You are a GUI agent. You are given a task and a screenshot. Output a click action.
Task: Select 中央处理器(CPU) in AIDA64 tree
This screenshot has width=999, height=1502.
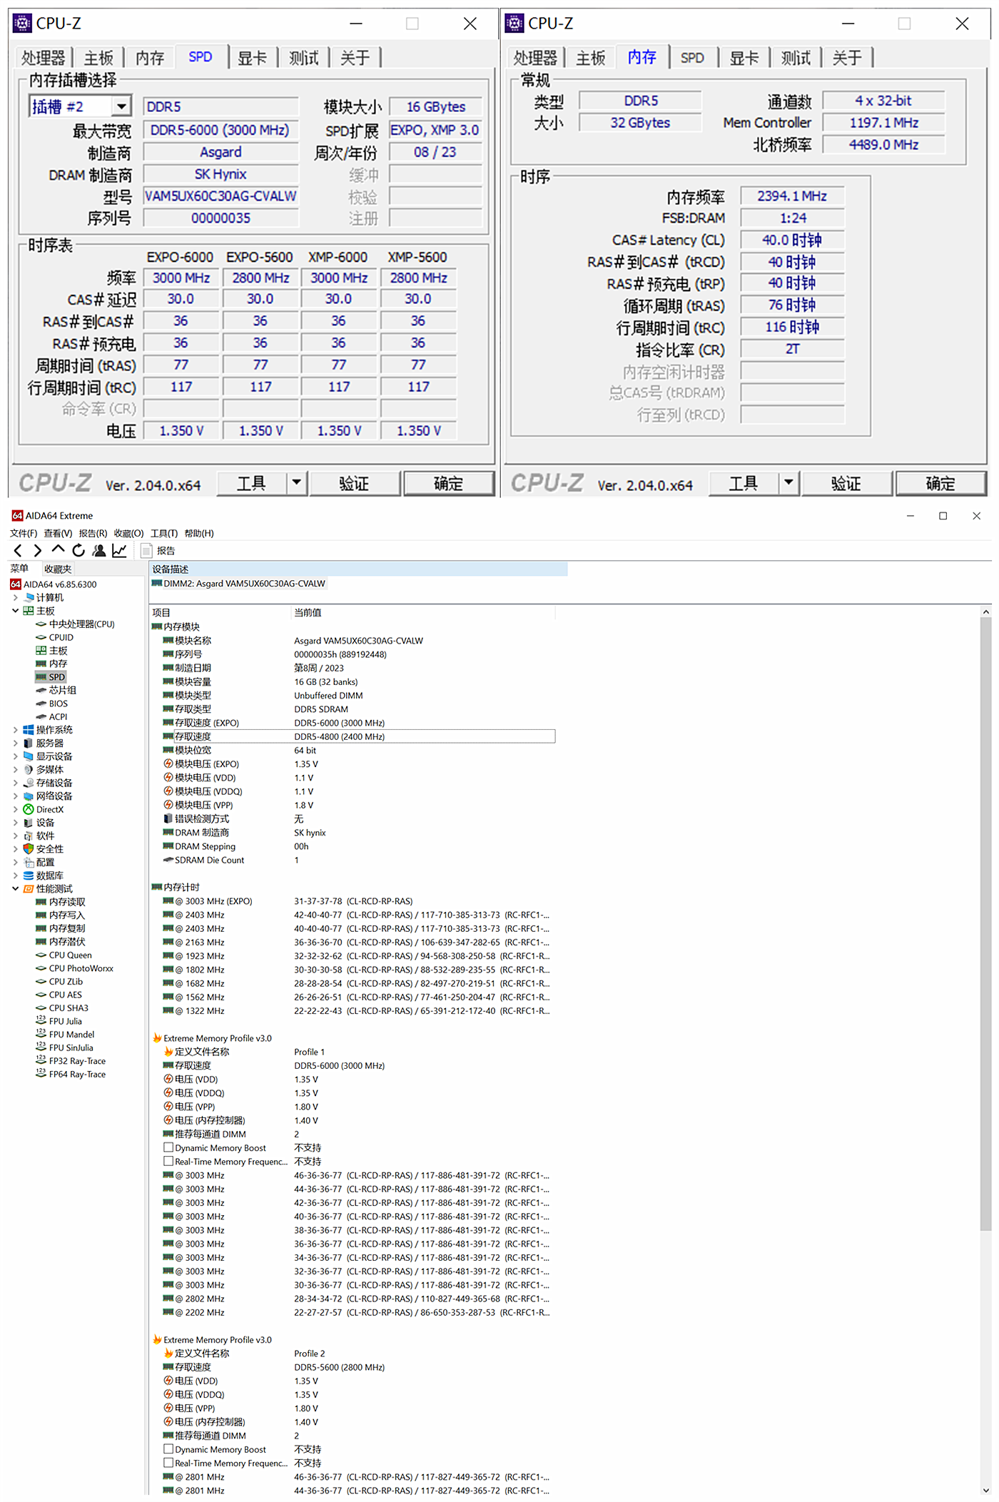[x=75, y=624]
